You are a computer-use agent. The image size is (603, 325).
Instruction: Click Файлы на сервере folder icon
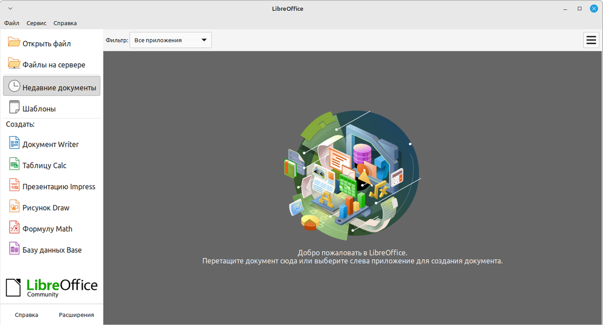pos(14,64)
